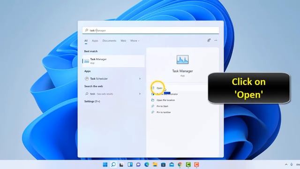This screenshot has width=300, height=169.
Task: Open File Explorer from taskbar
Action: (155, 164)
